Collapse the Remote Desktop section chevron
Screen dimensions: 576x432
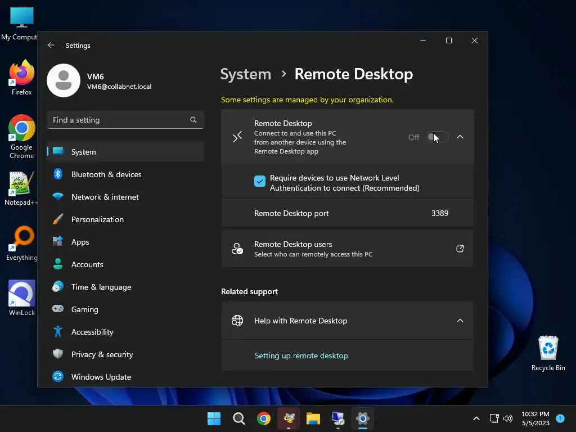pos(460,137)
